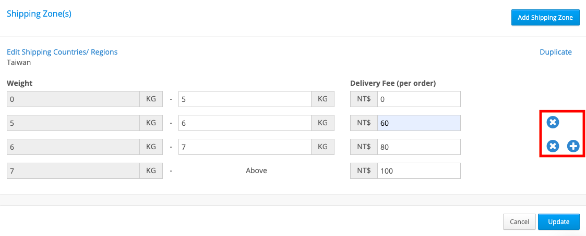The height and width of the screenshot is (236, 586).
Task: Edit the delivery fee field showing 0
Action: pyautogui.click(x=419, y=99)
